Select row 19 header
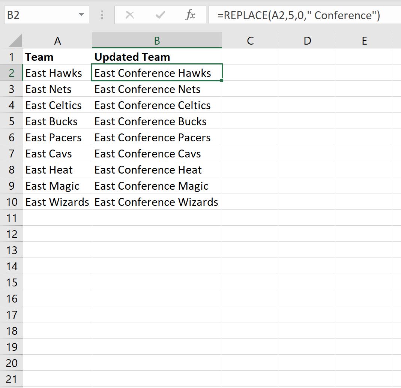This screenshot has width=401, height=388. tap(12, 347)
